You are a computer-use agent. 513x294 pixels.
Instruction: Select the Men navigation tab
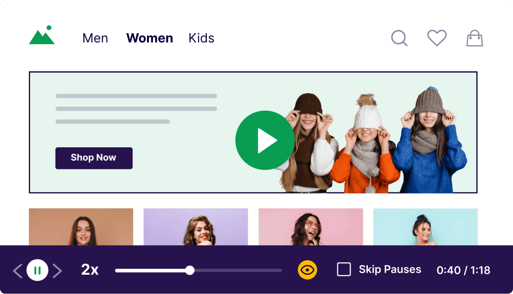coord(95,38)
